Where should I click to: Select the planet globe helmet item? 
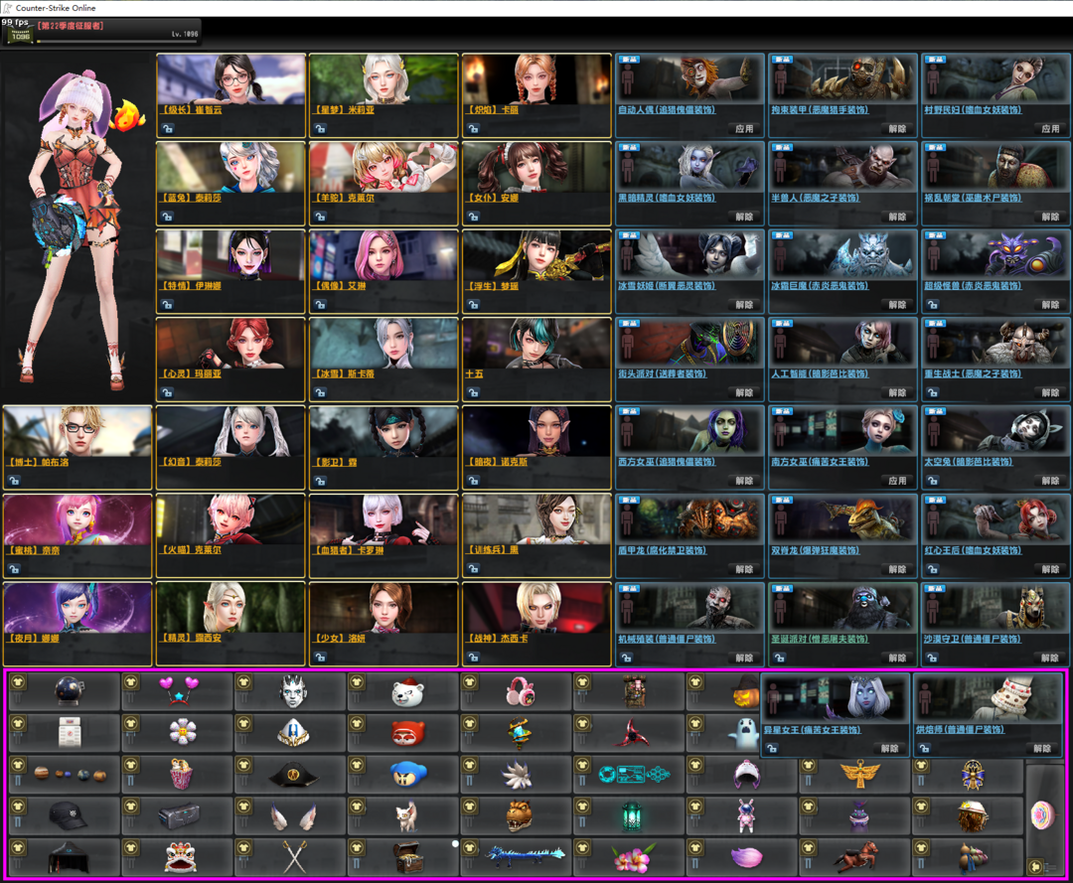pos(70,691)
